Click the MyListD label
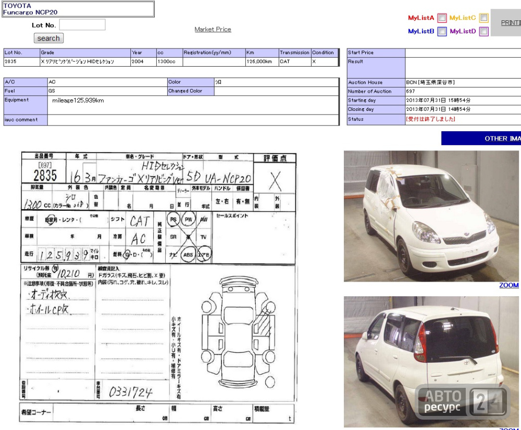Image resolution: width=521 pixels, height=430 pixels. (463, 31)
